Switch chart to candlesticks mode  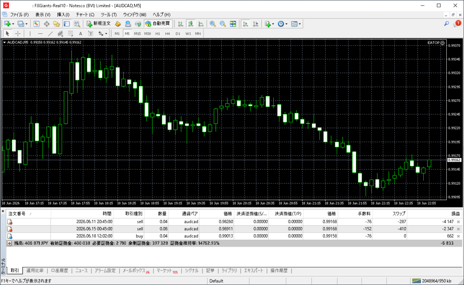tap(191, 24)
